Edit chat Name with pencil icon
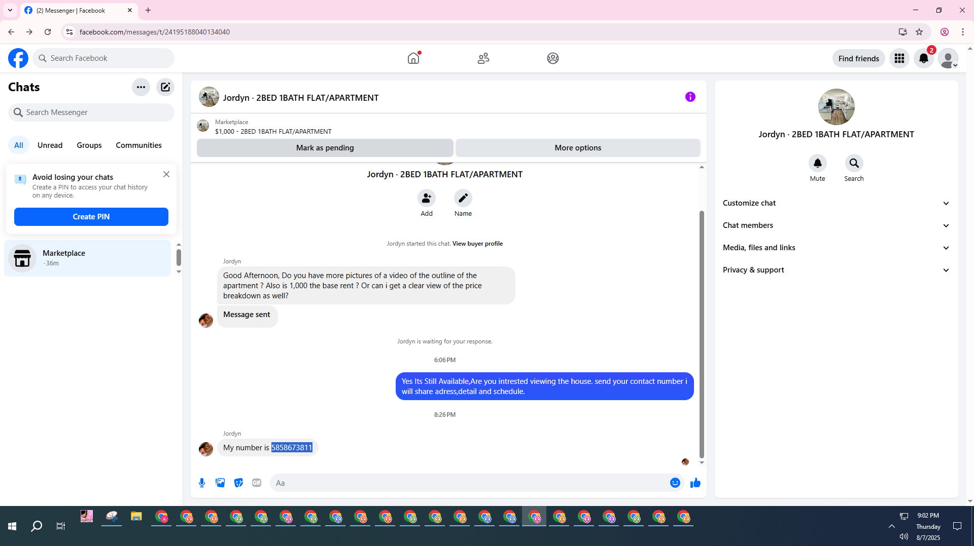This screenshot has height=546, width=974. (x=463, y=198)
